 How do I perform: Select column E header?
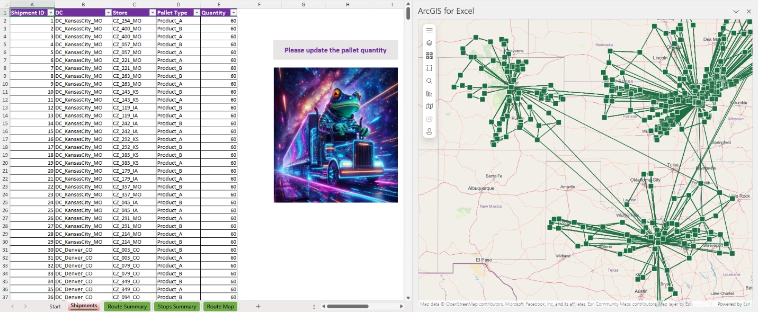click(x=219, y=4)
